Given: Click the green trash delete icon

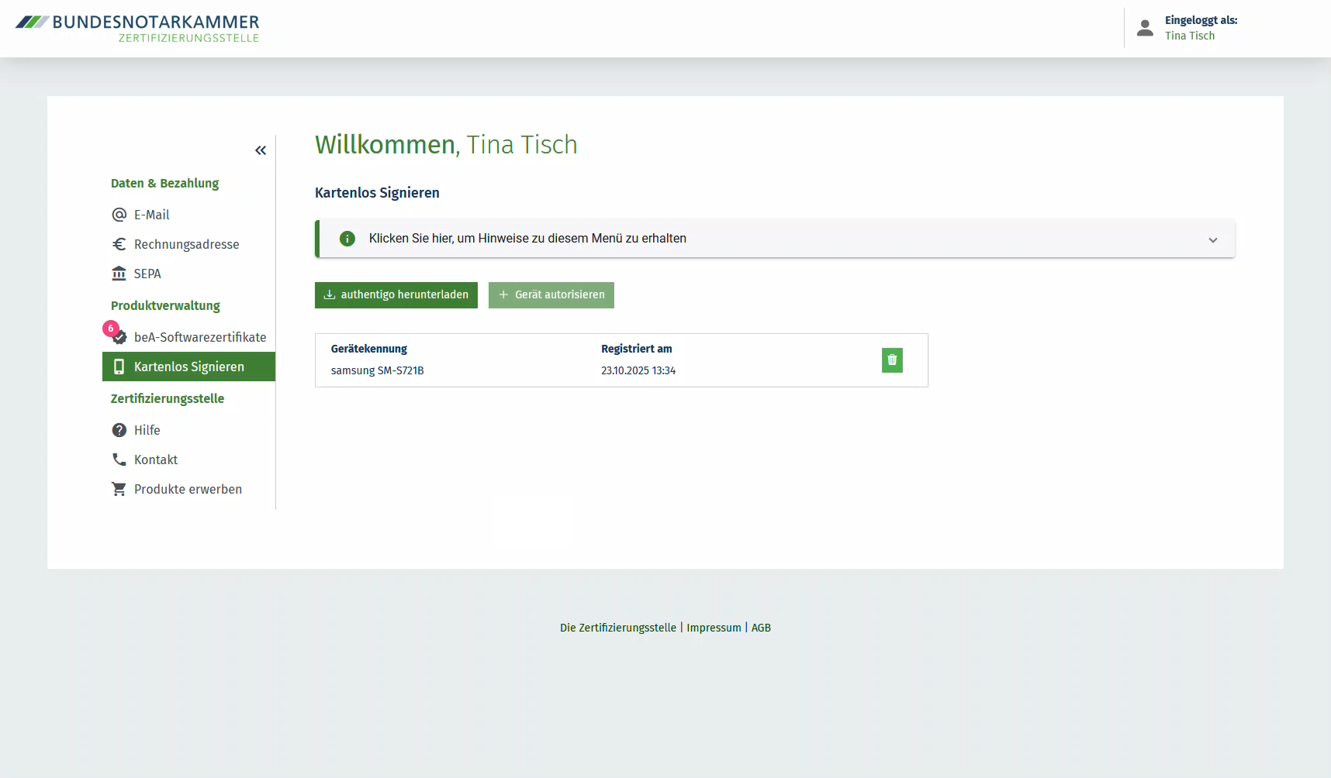Looking at the screenshot, I should pos(892,360).
